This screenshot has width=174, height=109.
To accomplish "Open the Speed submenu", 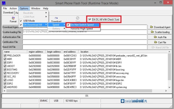I will coord(57,25).
